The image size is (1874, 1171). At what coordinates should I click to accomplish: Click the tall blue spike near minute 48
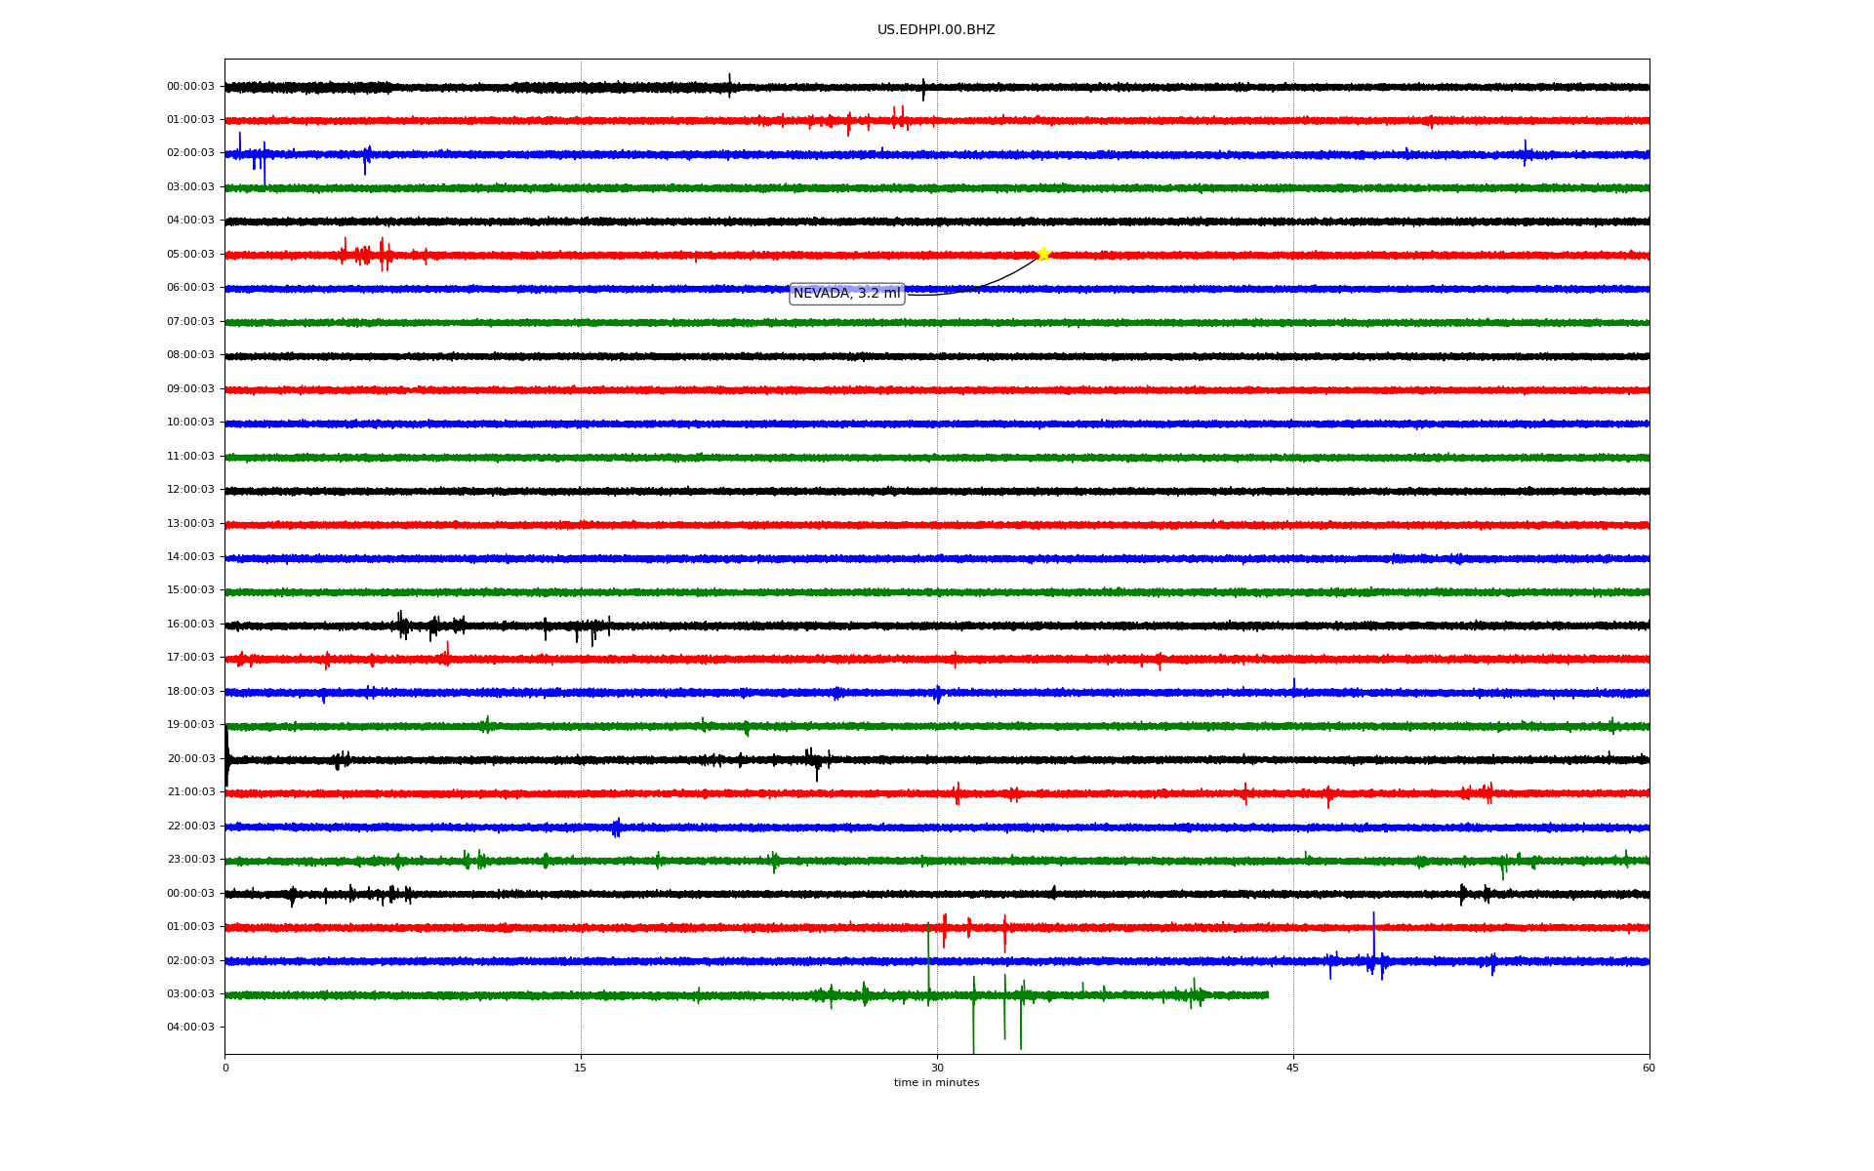[1373, 932]
